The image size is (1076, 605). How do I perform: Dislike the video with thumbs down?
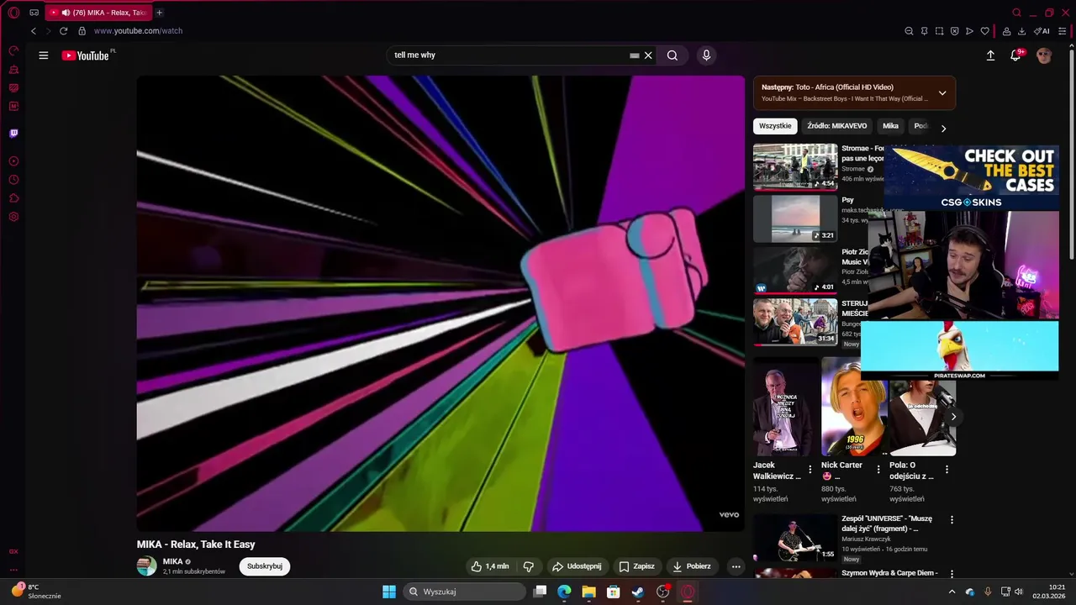click(529, 566)
